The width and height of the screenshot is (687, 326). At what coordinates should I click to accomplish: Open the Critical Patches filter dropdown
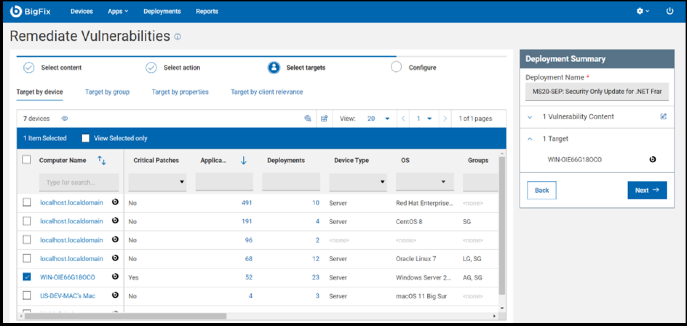coord(157,182)
